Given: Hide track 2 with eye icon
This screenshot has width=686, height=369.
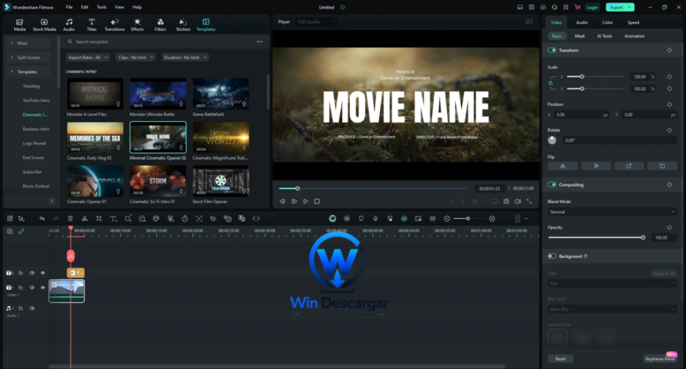Looking at the screenshot, I should [x=43, y=273].
